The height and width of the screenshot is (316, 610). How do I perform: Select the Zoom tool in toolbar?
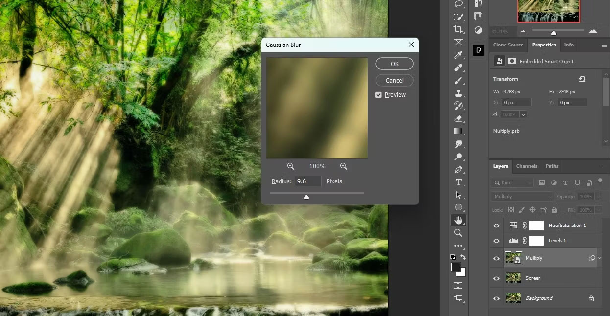[x=458, y=233]
